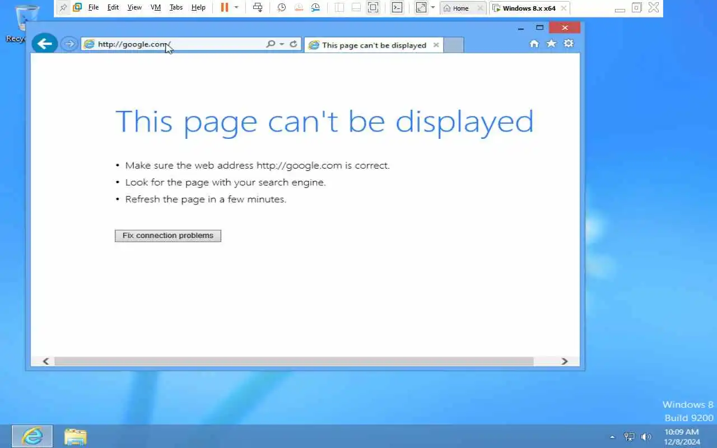
Task: Take a snapshot with the clock icon
Action: [282, 7]
